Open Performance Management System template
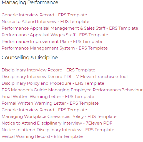Viewport: 143px width, 142px height. [55, 48]
